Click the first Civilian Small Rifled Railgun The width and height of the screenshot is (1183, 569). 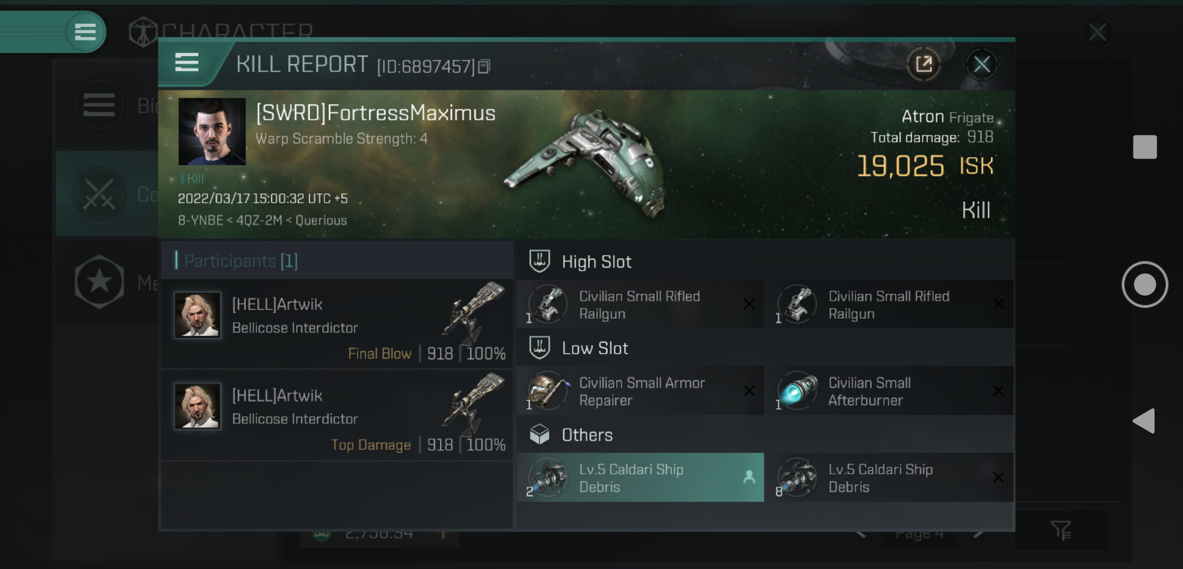[x=639, y=305]
